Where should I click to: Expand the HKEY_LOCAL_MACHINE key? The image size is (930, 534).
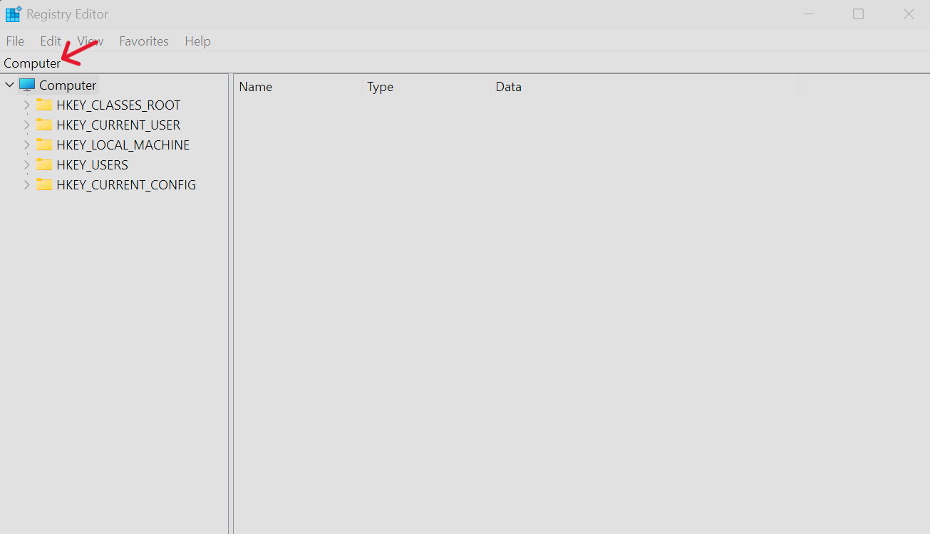[27, 145]
